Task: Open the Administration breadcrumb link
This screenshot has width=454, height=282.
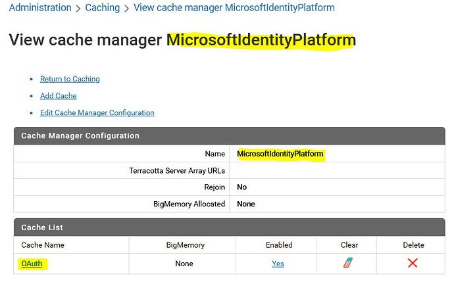Action: click(x=40, y=7)
